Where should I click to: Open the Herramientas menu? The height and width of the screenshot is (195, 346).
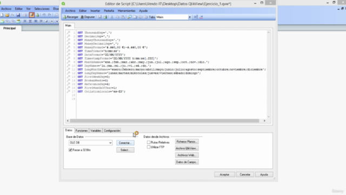click(127, 11)
